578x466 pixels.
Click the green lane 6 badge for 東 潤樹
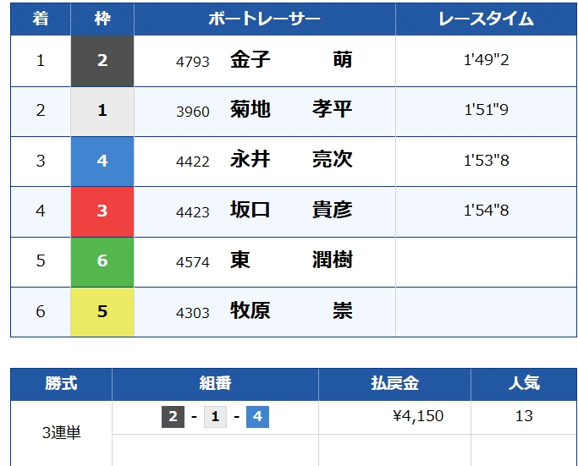[102, 260]
